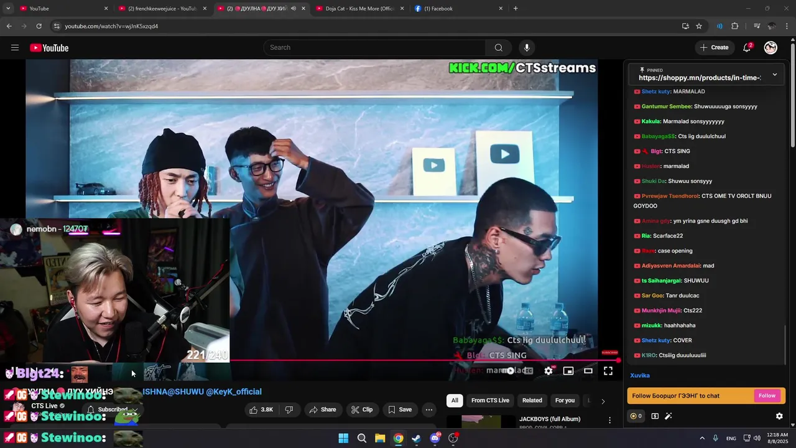Toggle closed captions in player
796x448 pixels.
[529, 371]
